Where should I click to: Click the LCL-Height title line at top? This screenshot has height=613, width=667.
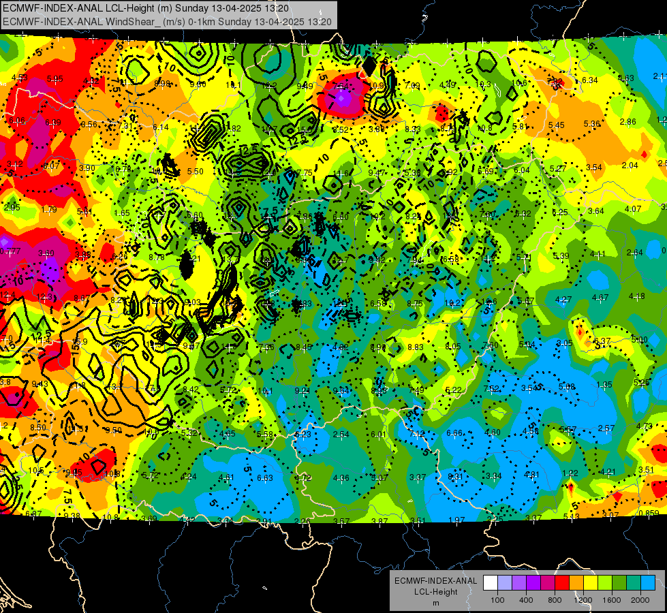click(146, 8)
